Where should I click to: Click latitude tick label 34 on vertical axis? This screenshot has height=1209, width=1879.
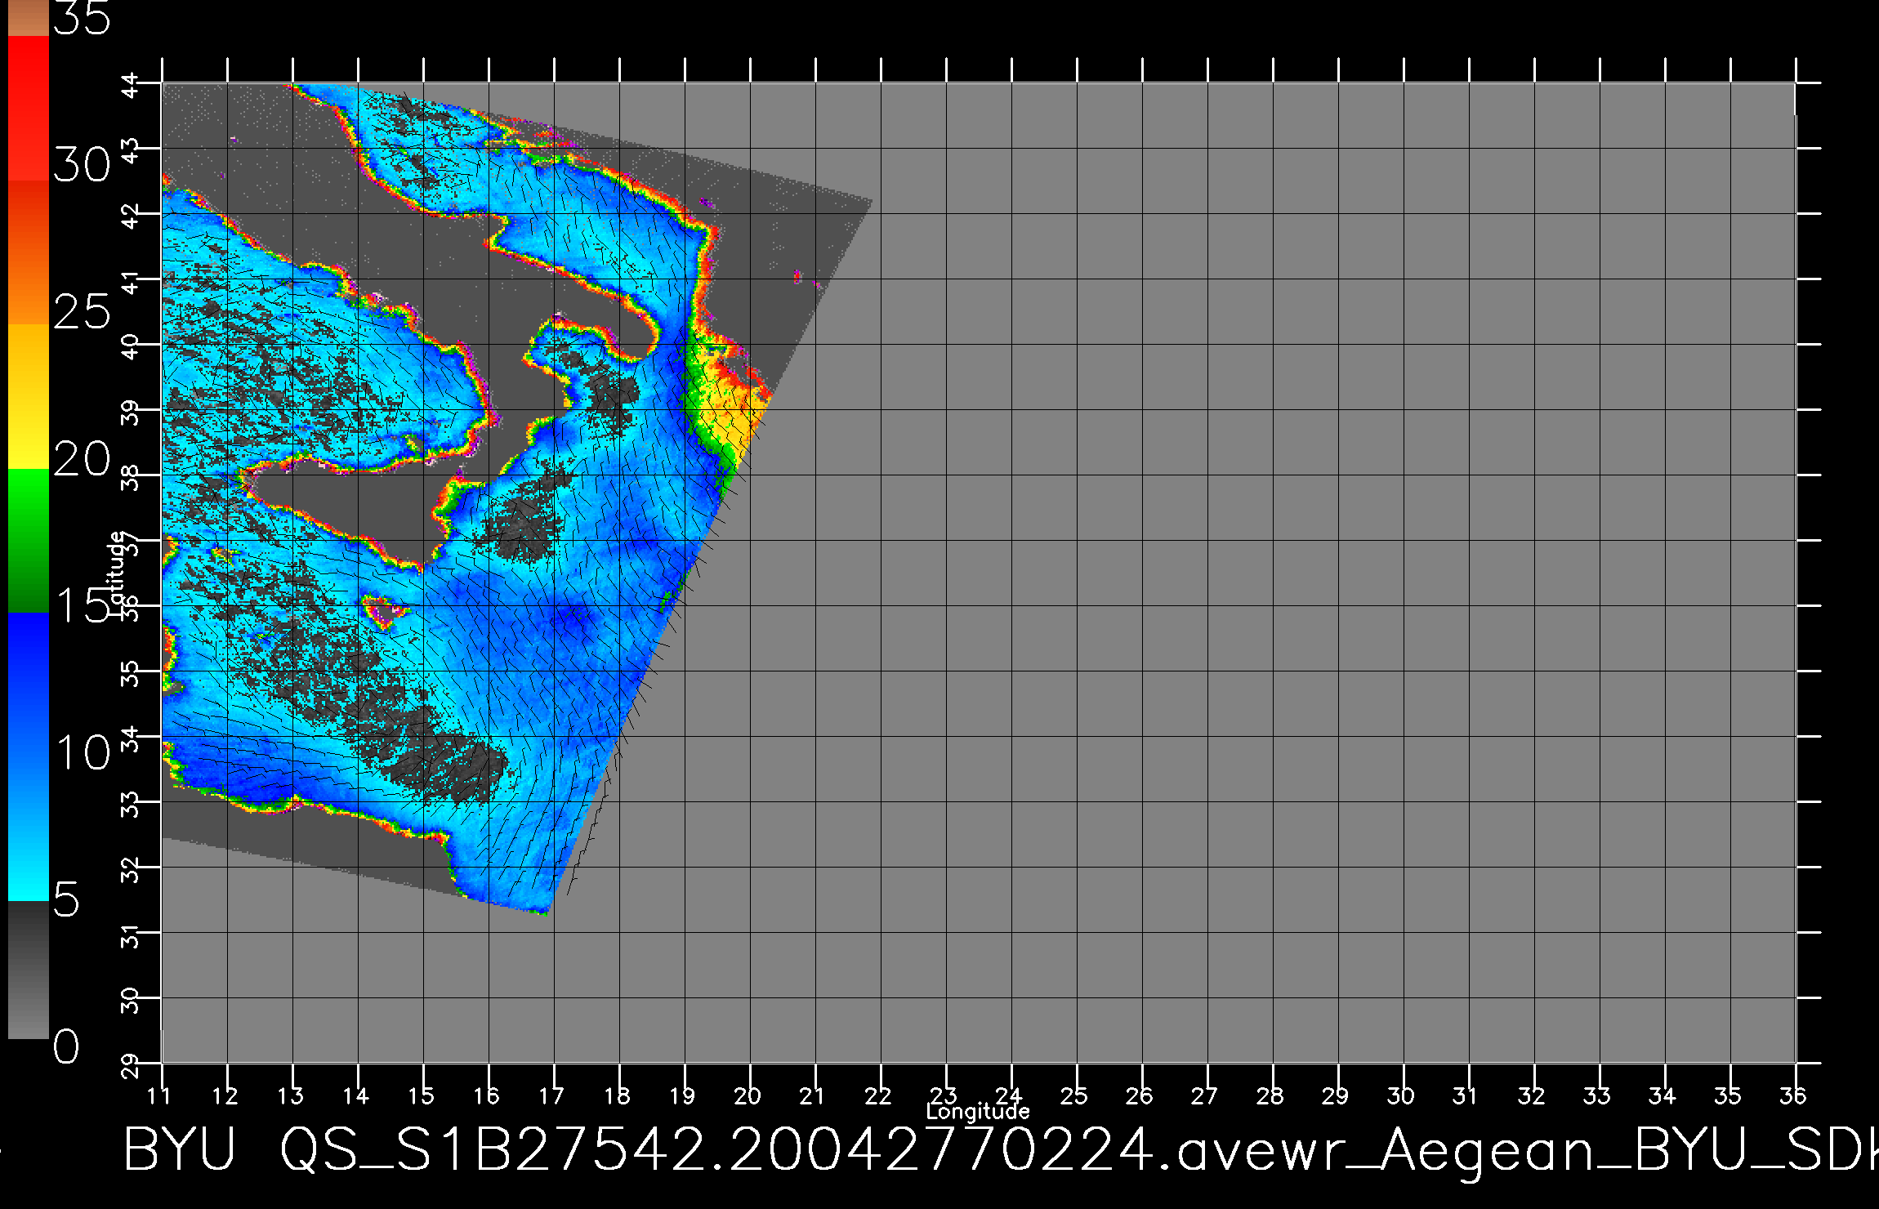coord(131,738)
